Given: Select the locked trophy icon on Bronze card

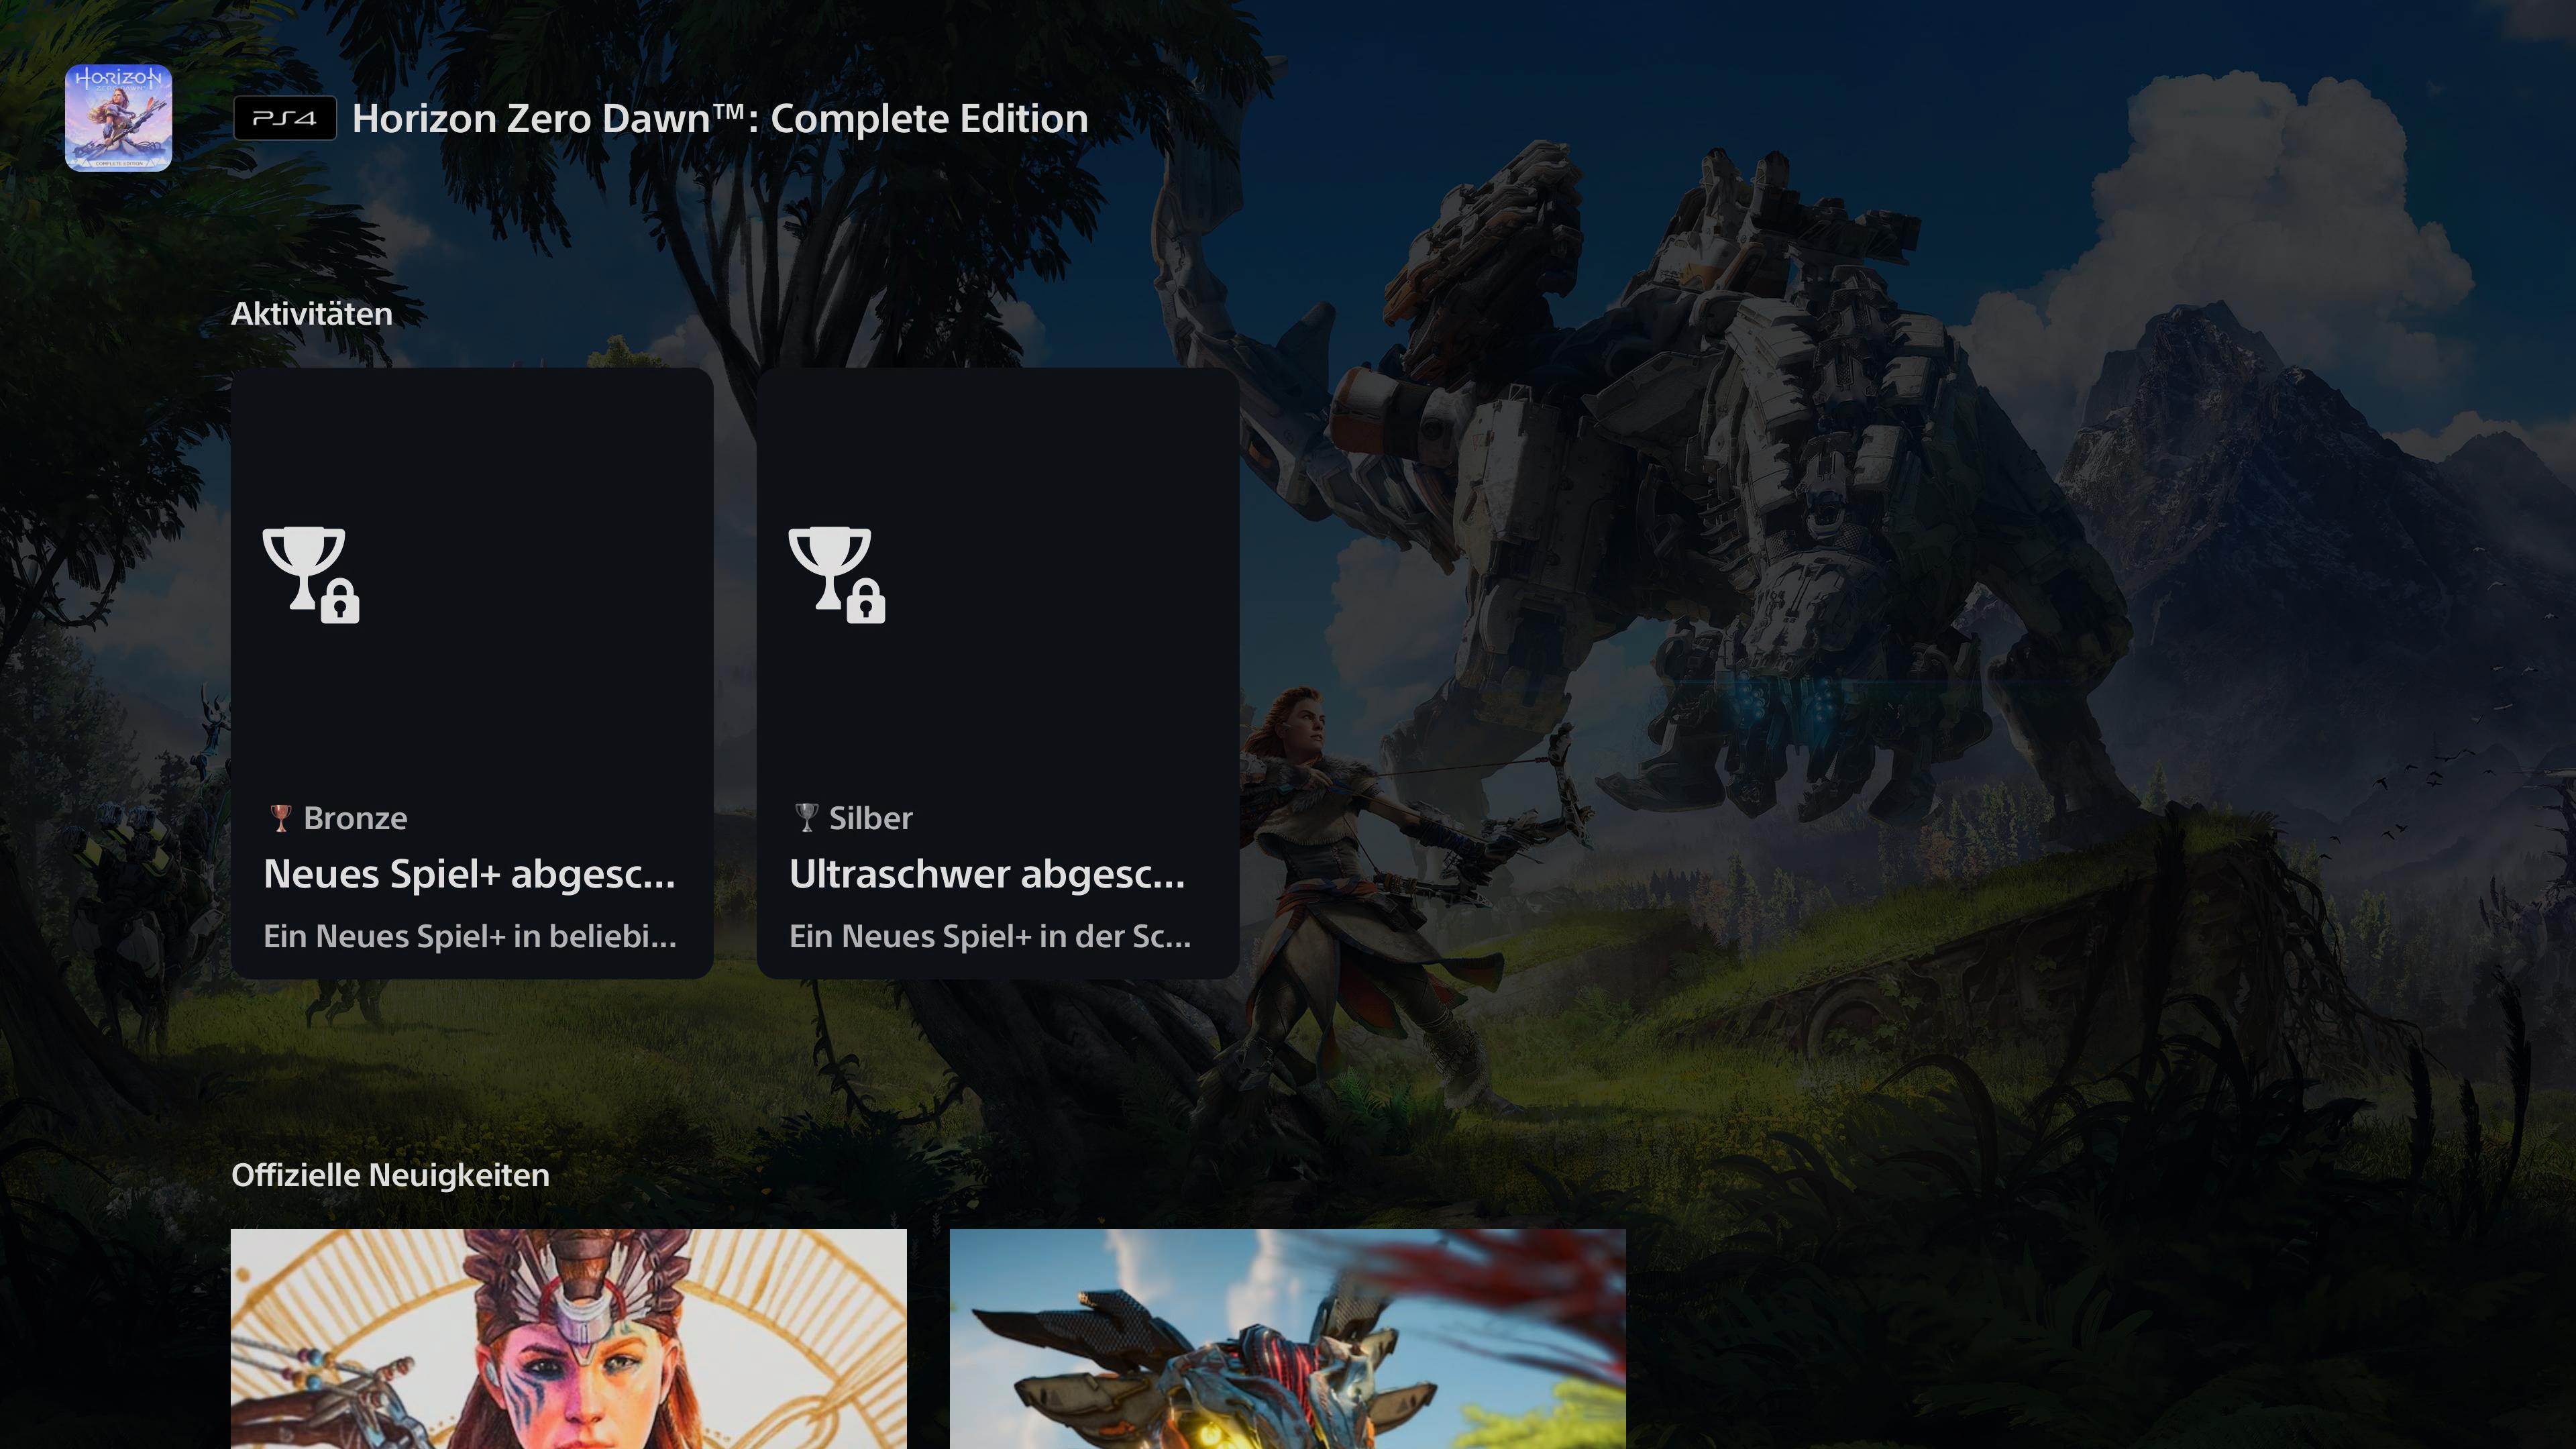Looking at the screenshot, I should click(x=311, y=575).
